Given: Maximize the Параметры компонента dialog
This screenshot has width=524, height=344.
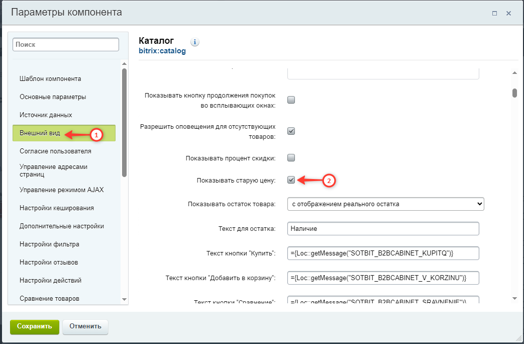Looking at the screenshot, I should click(494, 14).
